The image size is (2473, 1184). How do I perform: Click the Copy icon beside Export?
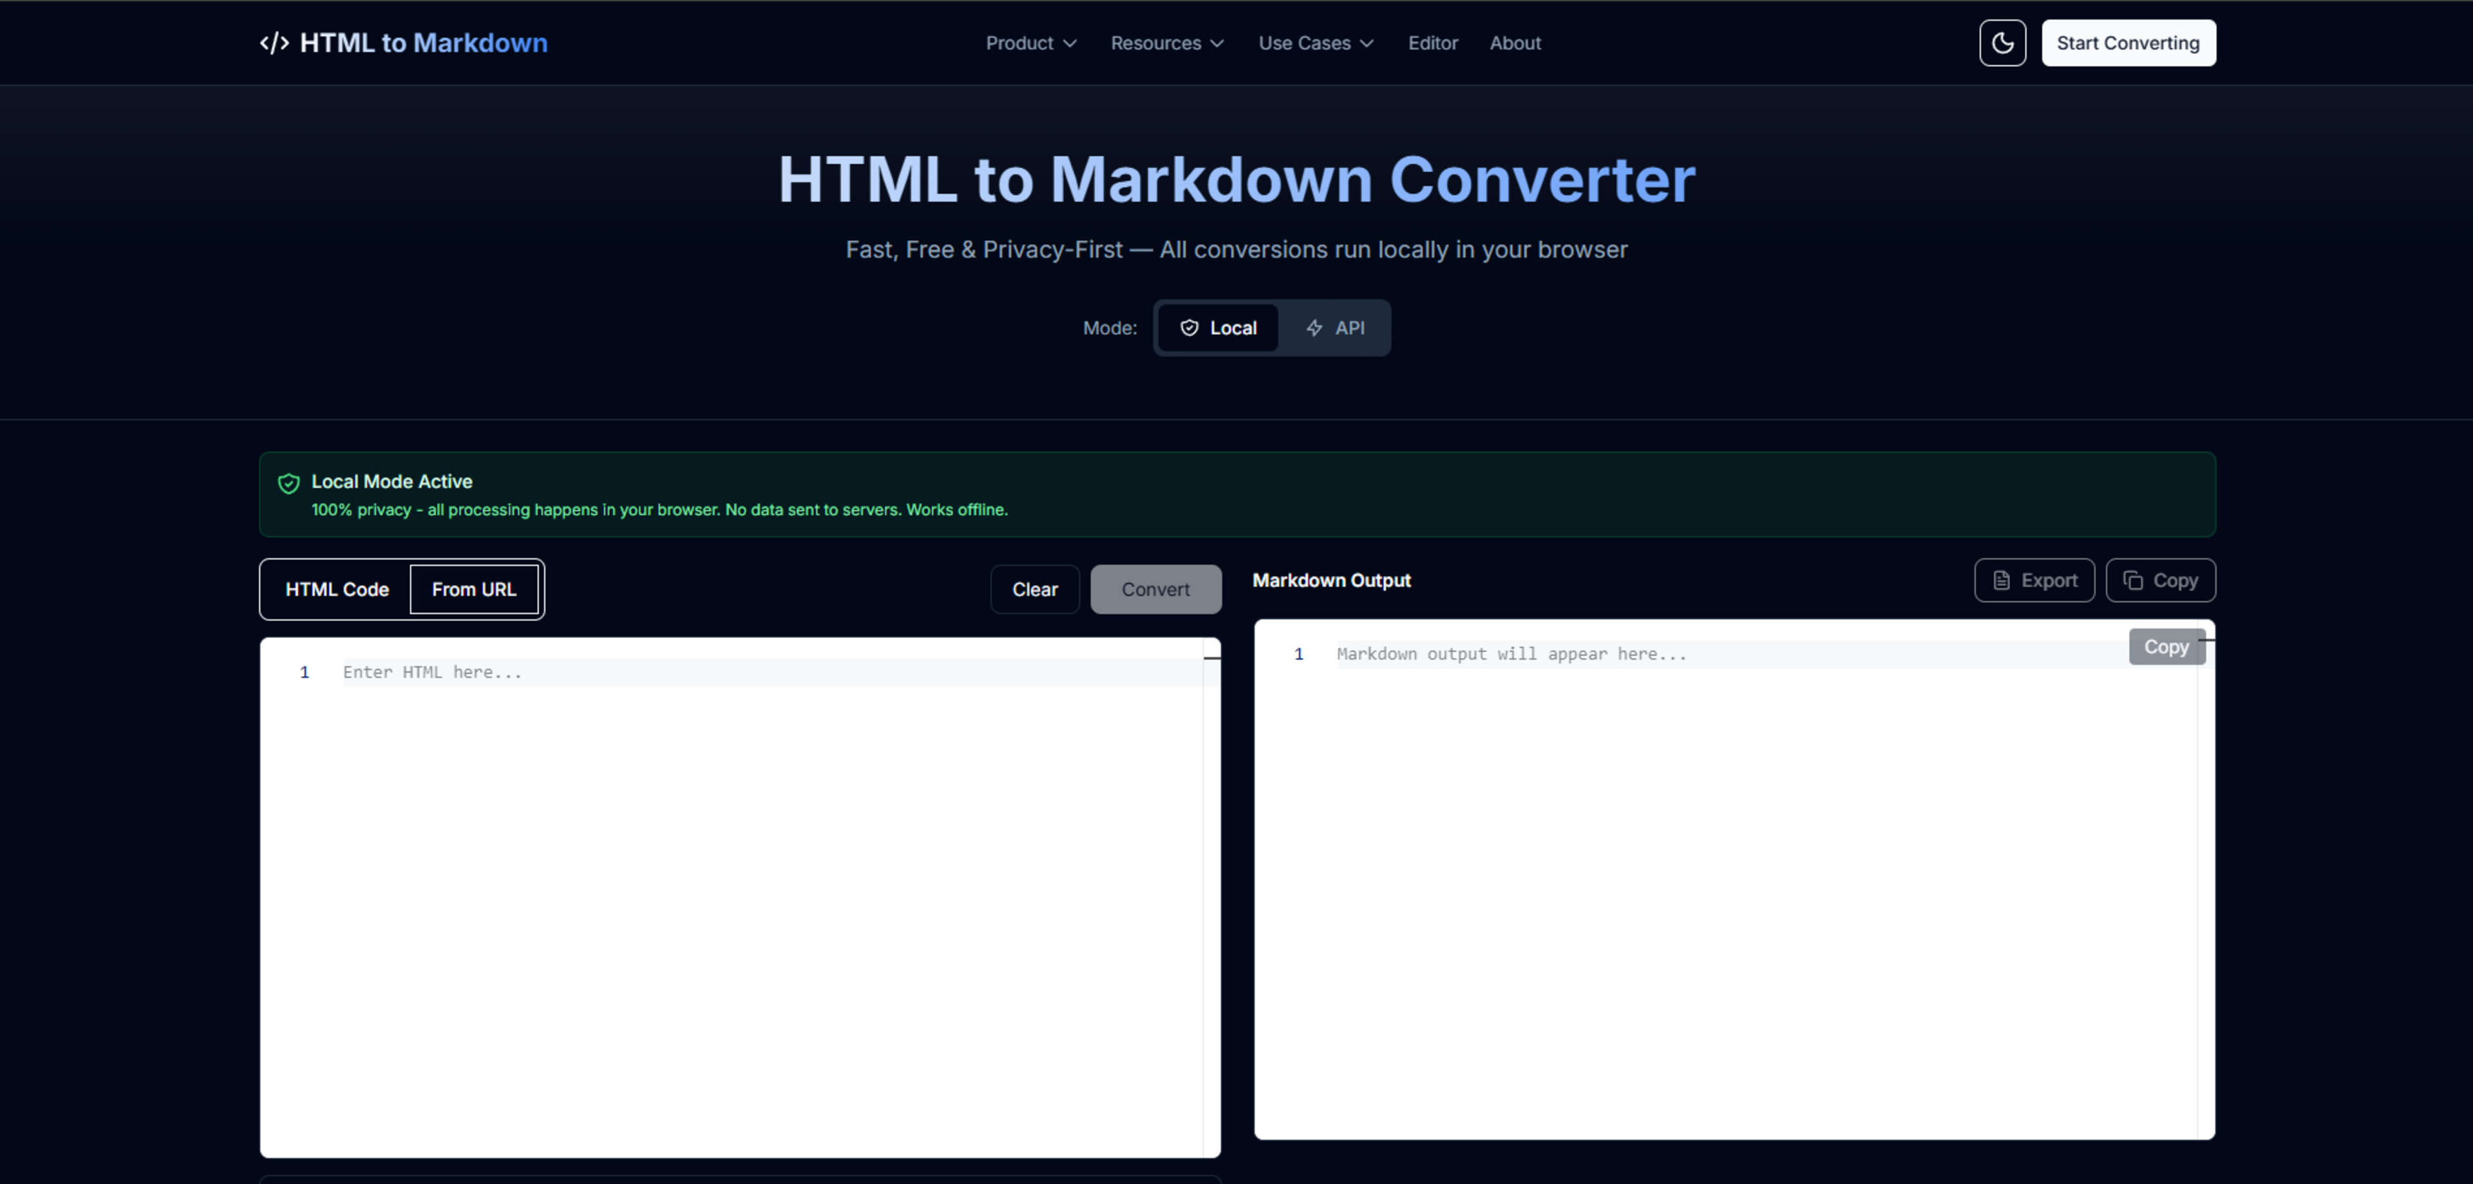tap(2133, 581)
